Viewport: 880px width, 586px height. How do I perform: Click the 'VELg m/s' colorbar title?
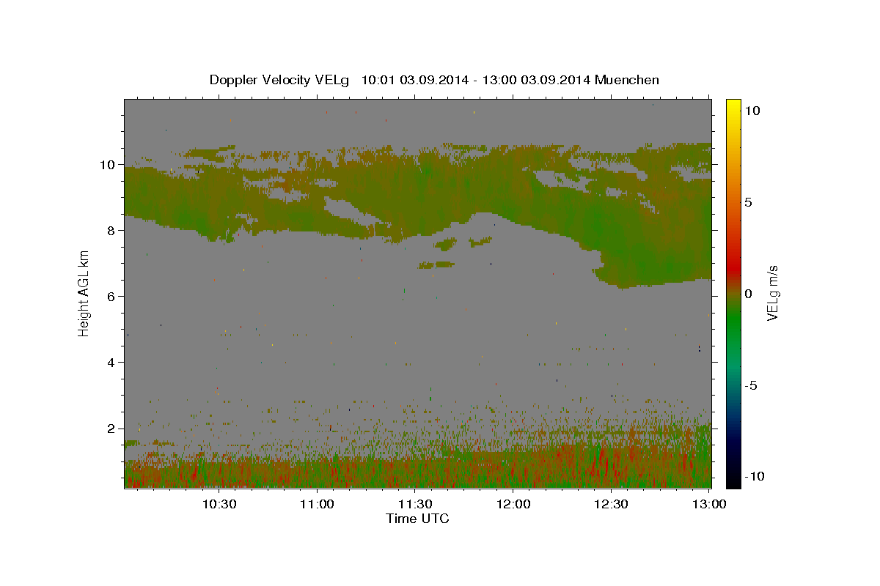pos(773,293)
